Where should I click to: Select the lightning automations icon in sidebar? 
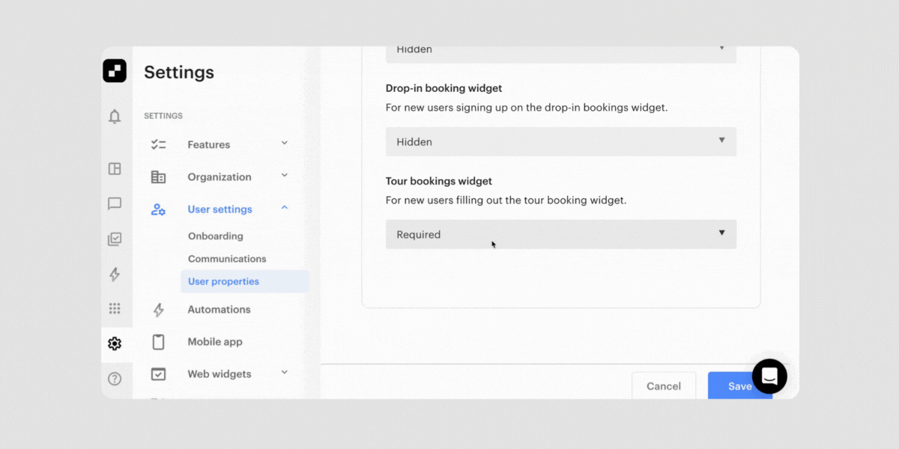point(115,274)
